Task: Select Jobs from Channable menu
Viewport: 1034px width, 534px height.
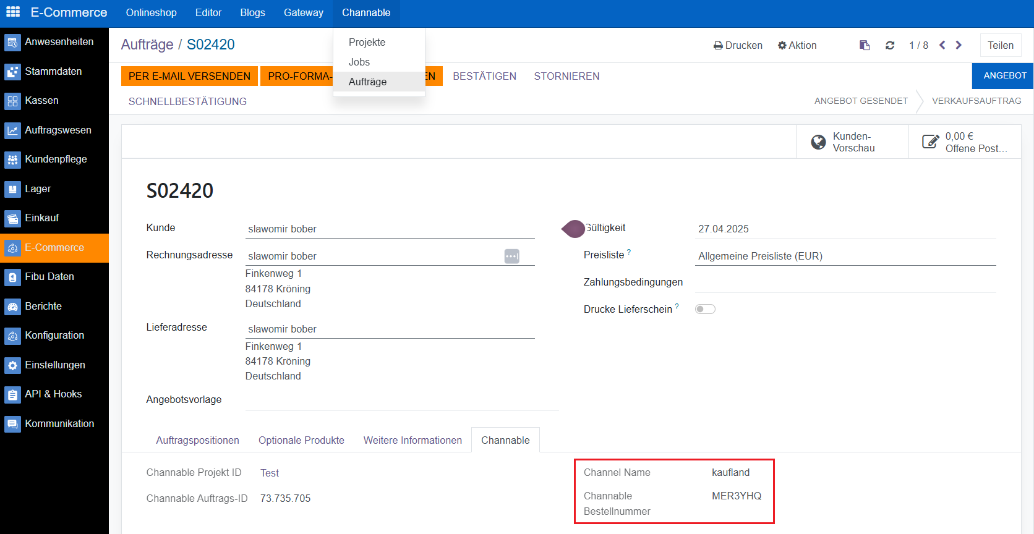Action: coord(359,62)
